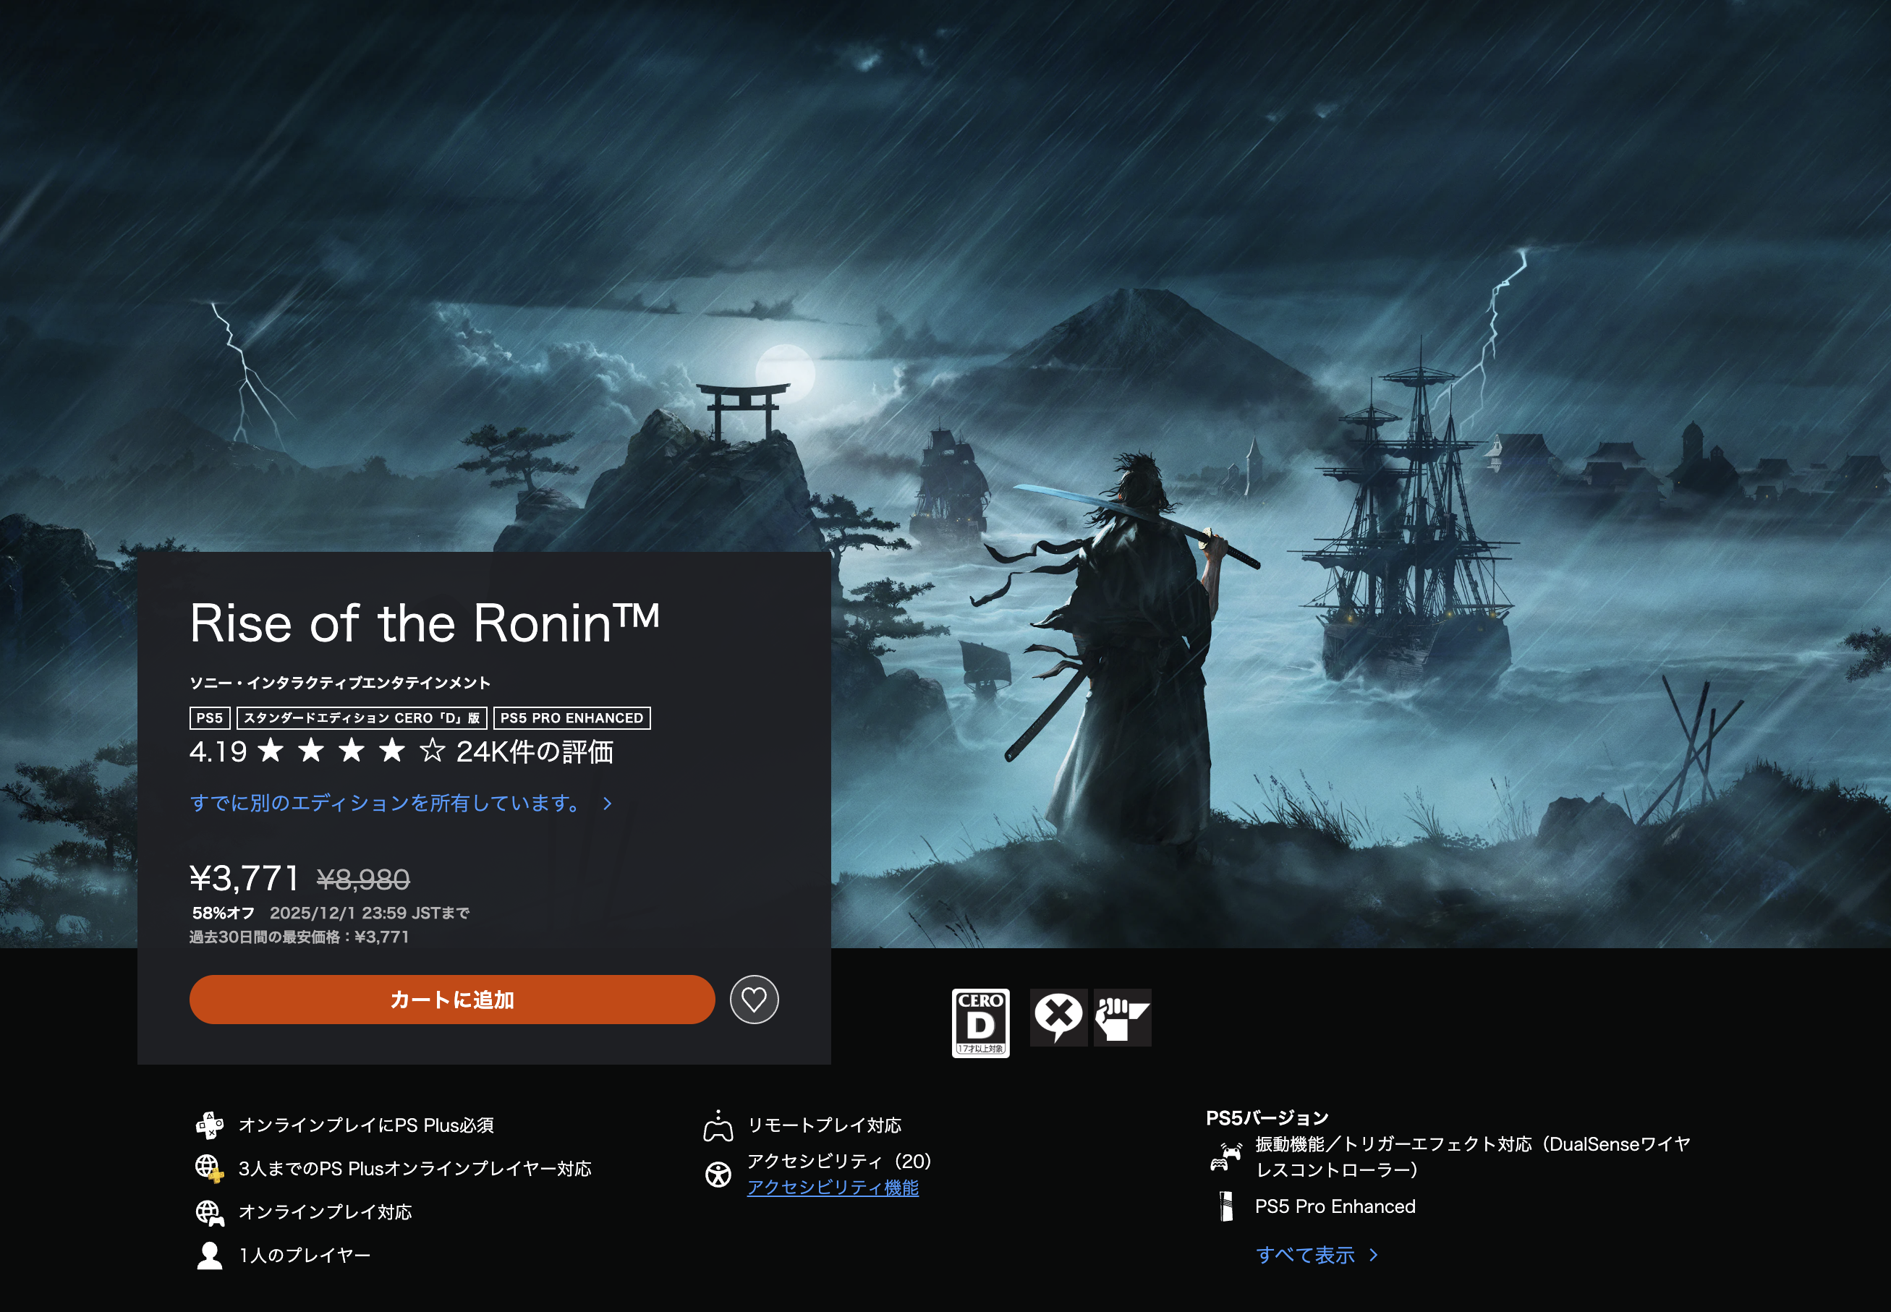Click the CERO D rating icon
The image size is (1891, 1312).
point(980,1023)
